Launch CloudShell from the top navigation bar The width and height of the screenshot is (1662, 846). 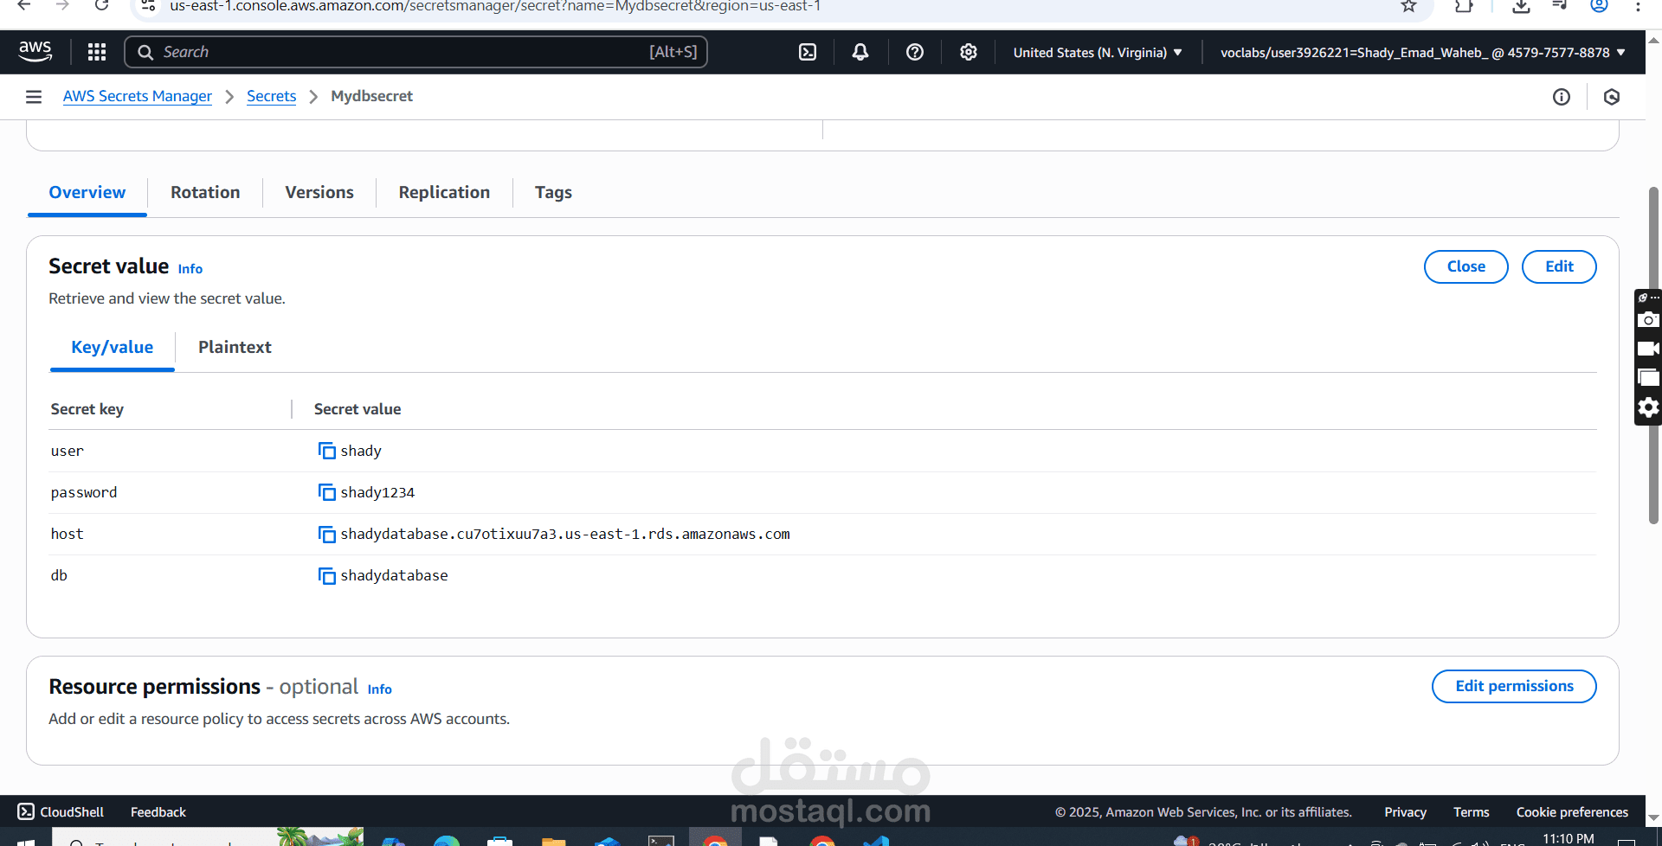coord(807,52)
